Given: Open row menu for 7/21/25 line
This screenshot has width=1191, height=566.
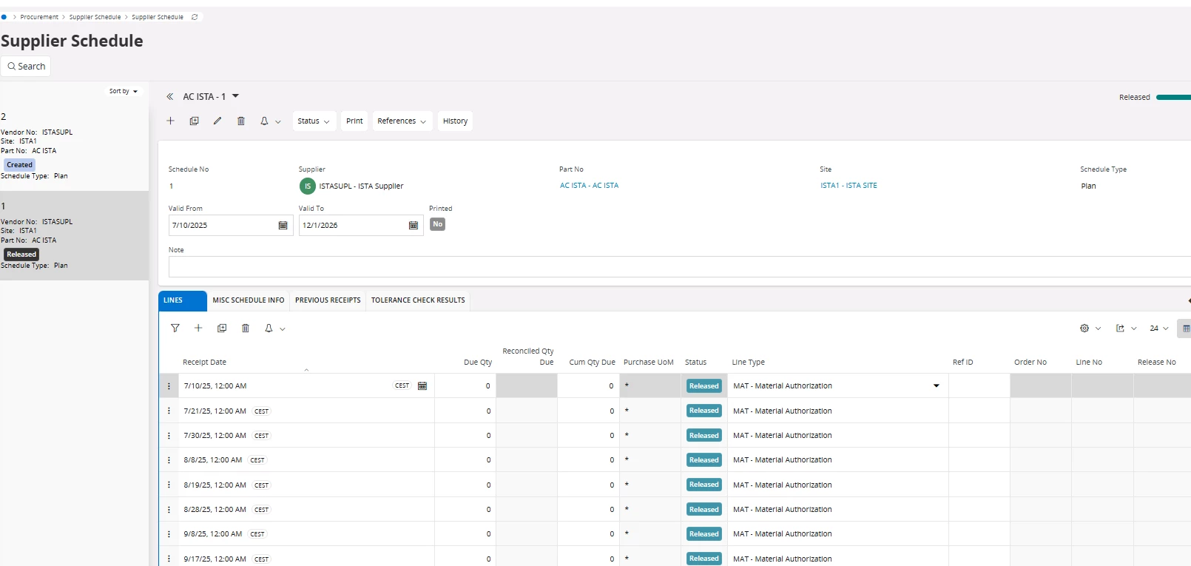Looking at the screenshot, I should point(169,411).
